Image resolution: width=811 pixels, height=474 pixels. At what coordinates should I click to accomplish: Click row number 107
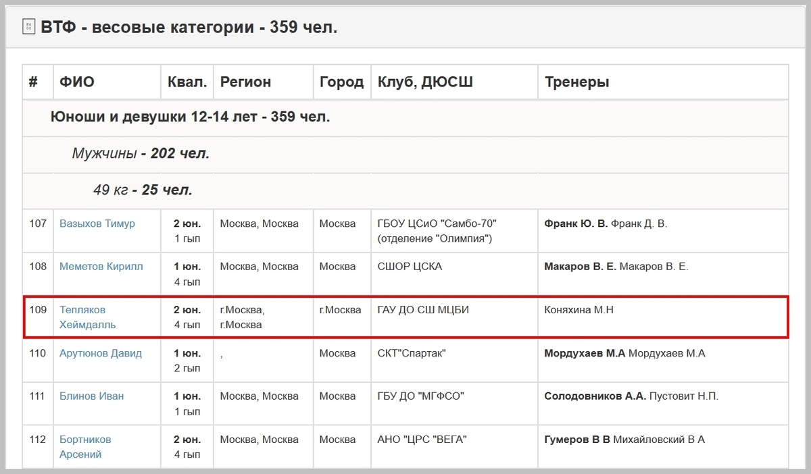coord(38,223)
